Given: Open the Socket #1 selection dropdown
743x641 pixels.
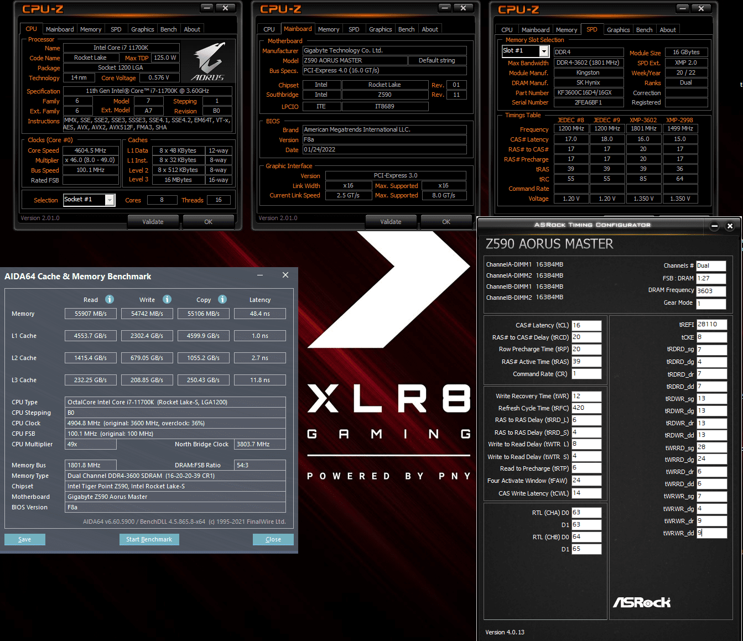Looking at the screenshot, I should (110, 200).
